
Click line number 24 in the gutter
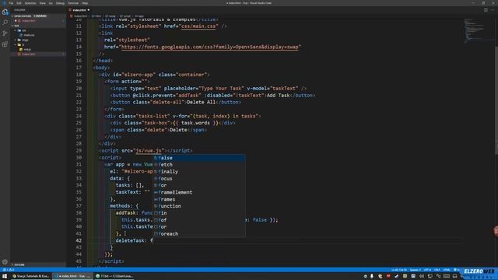point(79,116)
